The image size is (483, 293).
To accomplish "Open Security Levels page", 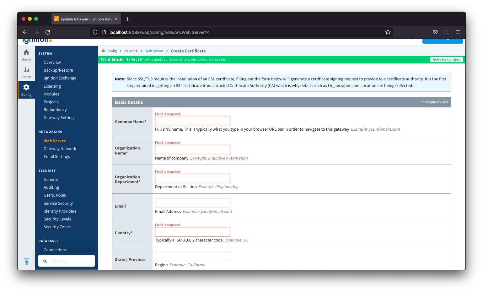I will coord(57,219).
